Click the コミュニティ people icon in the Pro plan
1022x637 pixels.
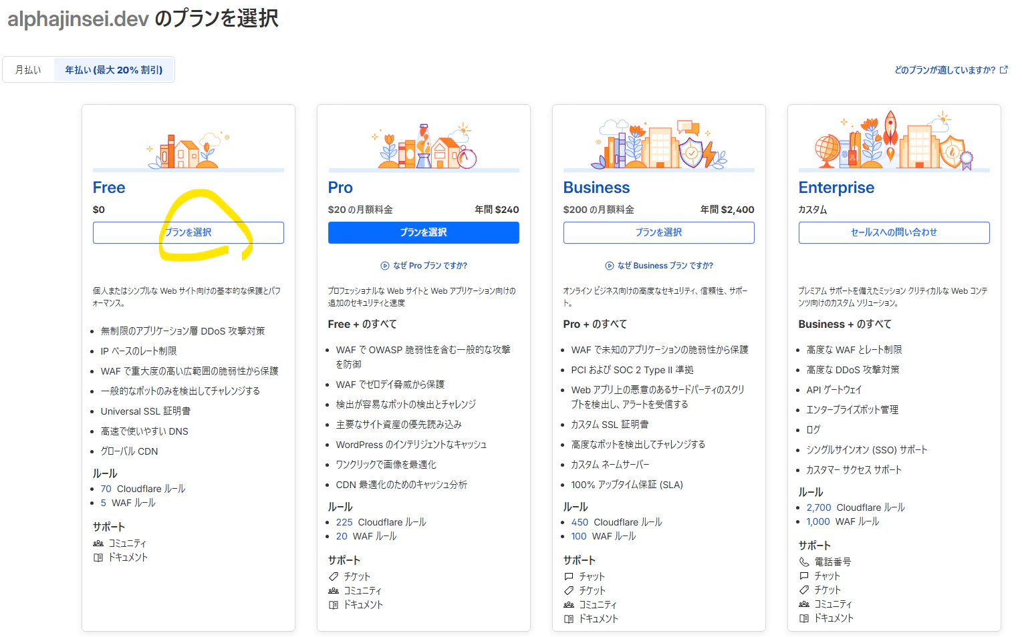(x=334, y=591)
